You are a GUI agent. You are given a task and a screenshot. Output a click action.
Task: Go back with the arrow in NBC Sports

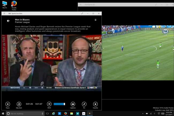pos(8,21)
